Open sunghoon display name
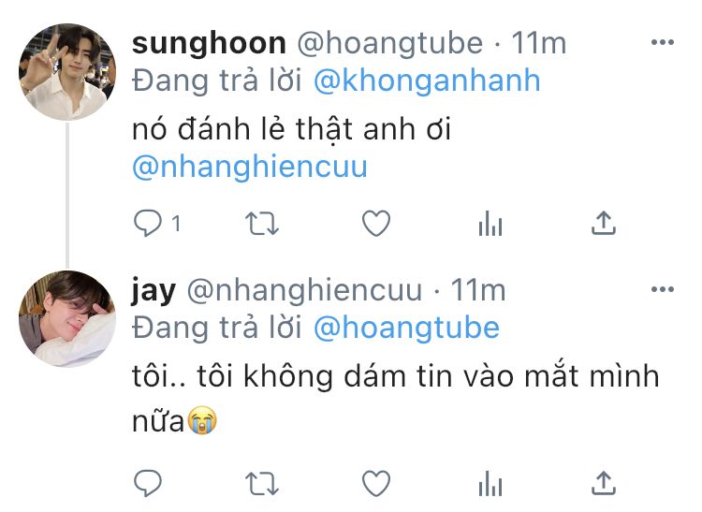 (x=209, y=44)
